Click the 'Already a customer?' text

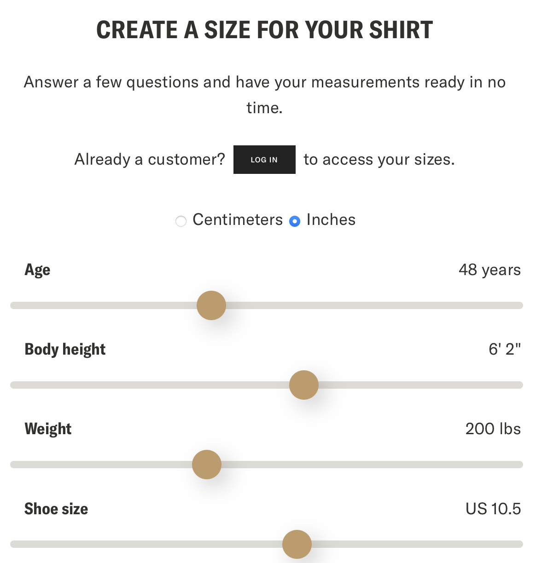coord(150,160)
